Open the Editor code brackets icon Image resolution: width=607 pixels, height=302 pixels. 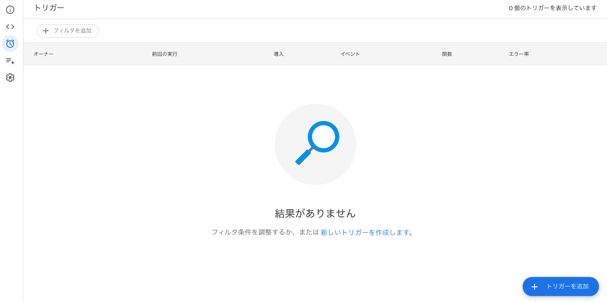point(10,26)
